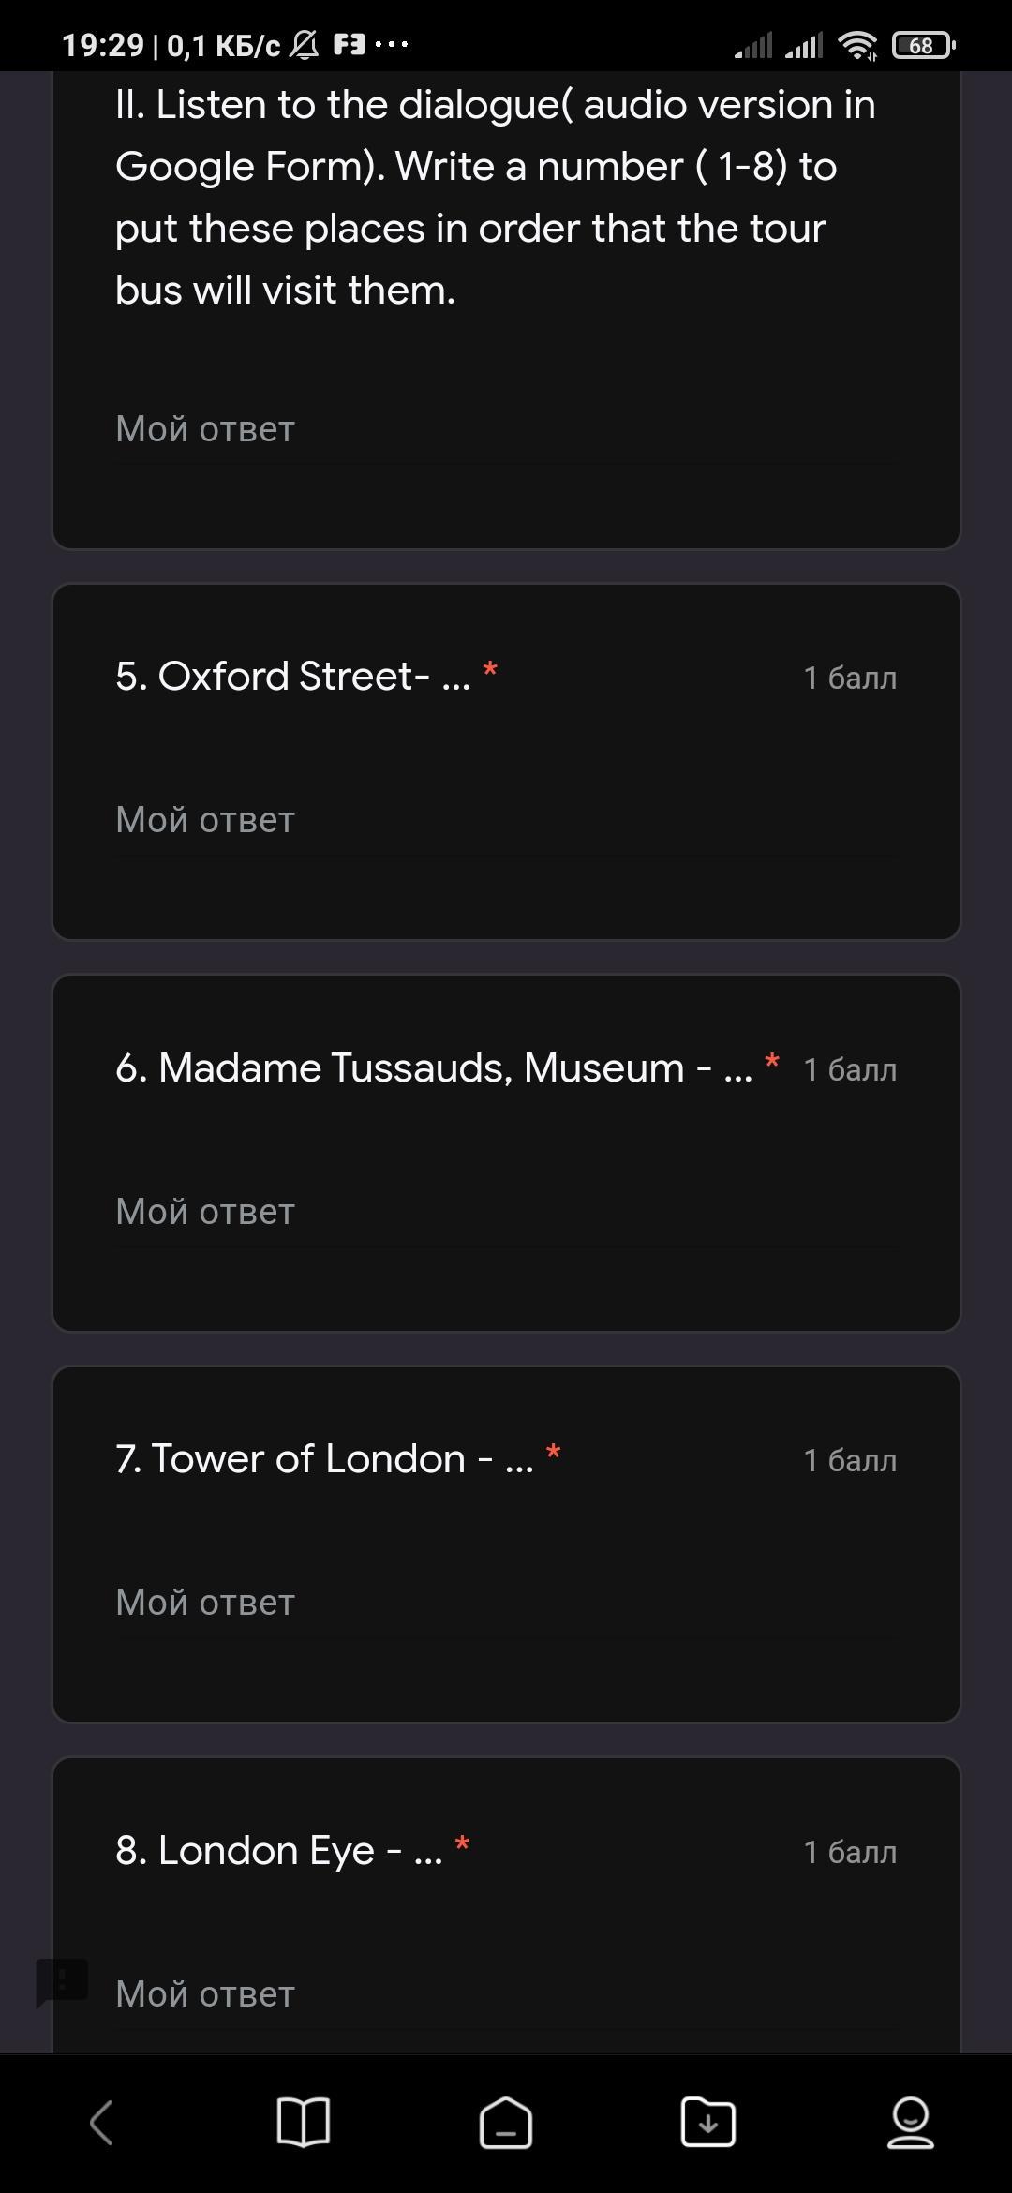Tap the "6. Madame Tussauds, Museum" question title
Viewport: 1012px width, 2193px height.
(x=433, y=1067)
